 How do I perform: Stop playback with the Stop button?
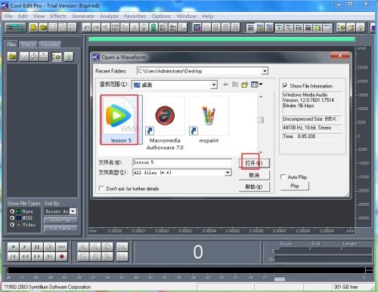coord(13,247)
